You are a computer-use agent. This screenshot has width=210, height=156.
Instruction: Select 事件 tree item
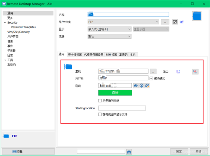pos(10,46)
